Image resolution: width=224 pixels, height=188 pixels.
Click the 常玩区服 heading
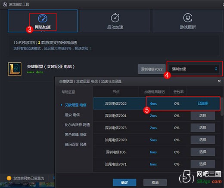click(68, 92)
